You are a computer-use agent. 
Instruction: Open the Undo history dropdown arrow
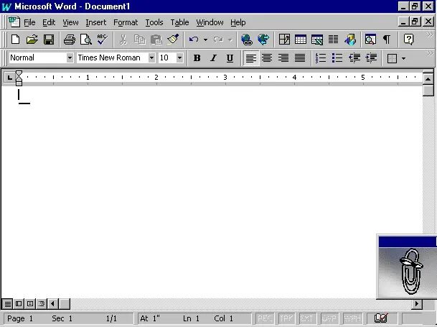pos(205,40)
